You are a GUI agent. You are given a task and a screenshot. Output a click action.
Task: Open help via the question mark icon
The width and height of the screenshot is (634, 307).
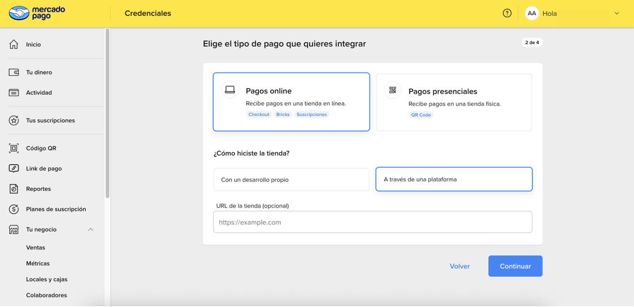point(507,13)
